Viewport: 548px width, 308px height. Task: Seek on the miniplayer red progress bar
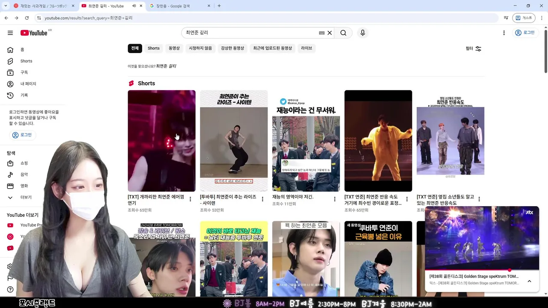pos(482,270)
